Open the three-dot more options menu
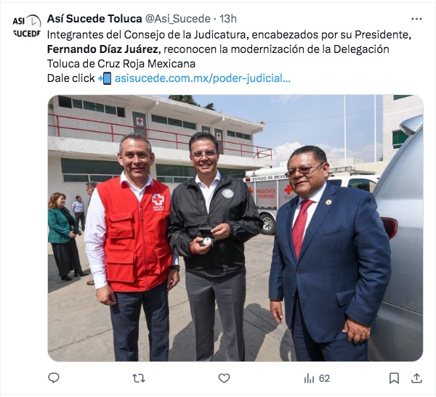The width and height of the screenshot is (436, 397). coord(416,19)
